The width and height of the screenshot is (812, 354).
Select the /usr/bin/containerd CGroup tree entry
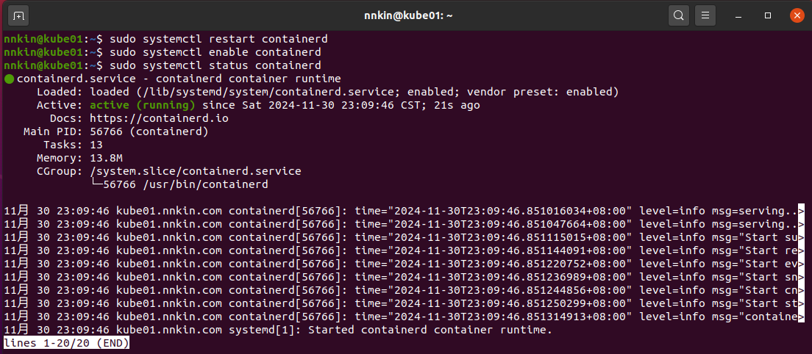[x=185, y=184]
